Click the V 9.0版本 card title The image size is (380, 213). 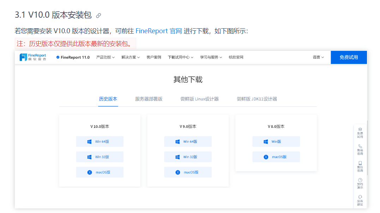point(188,126)
